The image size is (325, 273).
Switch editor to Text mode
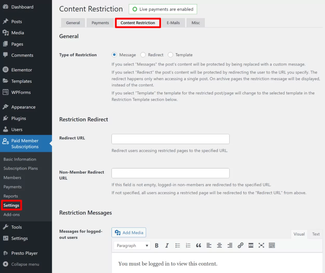(x=316, y=234)
